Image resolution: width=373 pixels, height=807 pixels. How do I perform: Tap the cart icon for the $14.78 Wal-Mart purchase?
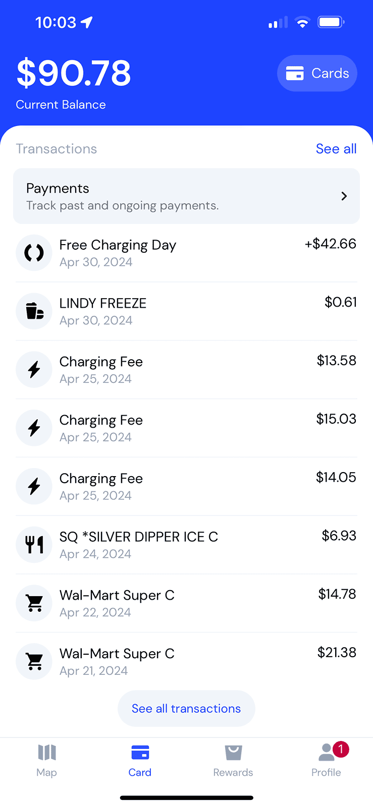tap(34, 603)
